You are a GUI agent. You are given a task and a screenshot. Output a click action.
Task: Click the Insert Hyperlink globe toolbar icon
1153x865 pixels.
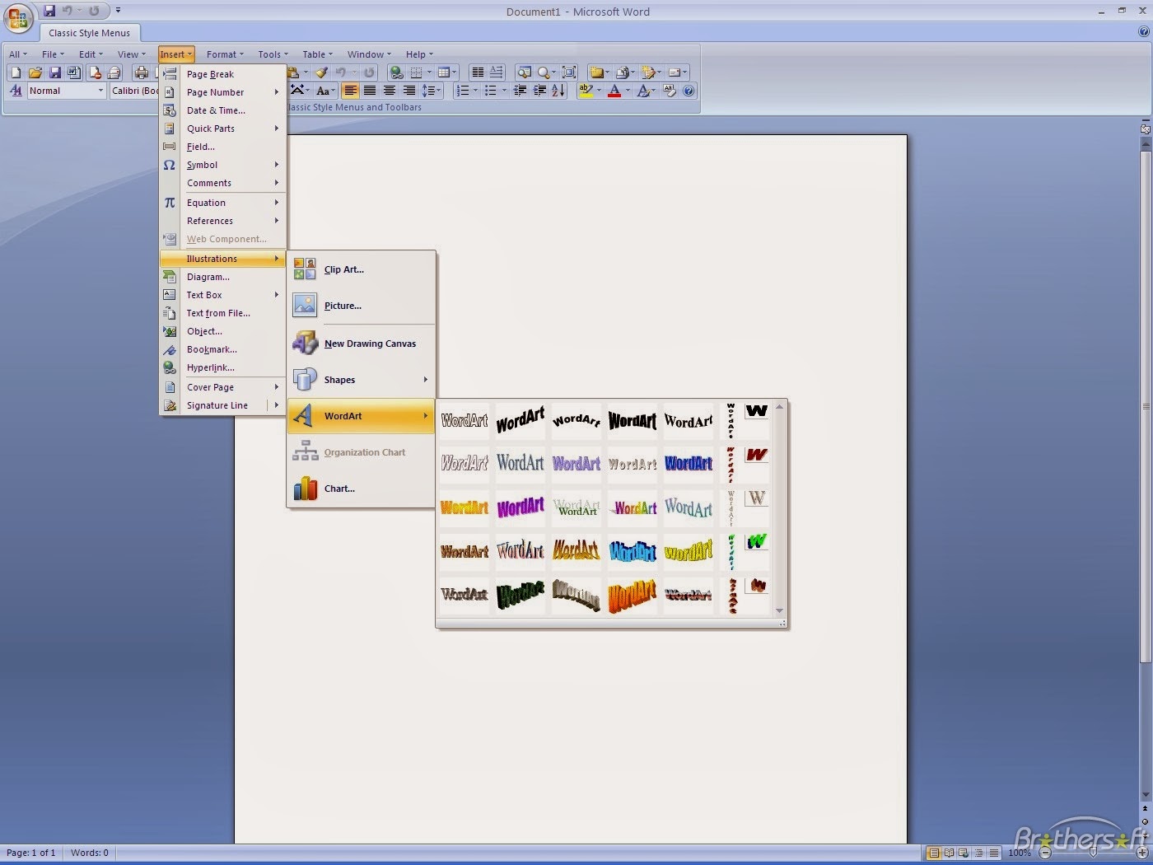(397, 72)
